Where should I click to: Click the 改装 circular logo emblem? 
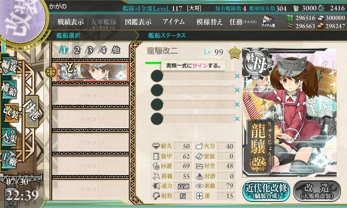[22, 19]
